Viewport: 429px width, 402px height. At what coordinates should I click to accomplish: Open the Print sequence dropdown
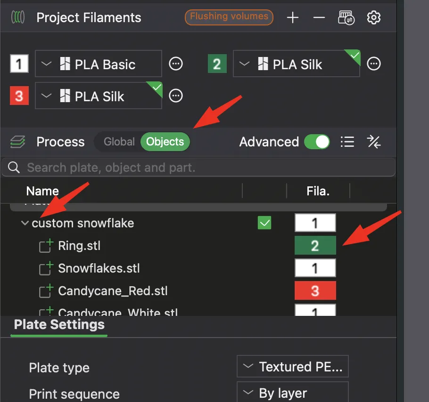click(292, 393)
